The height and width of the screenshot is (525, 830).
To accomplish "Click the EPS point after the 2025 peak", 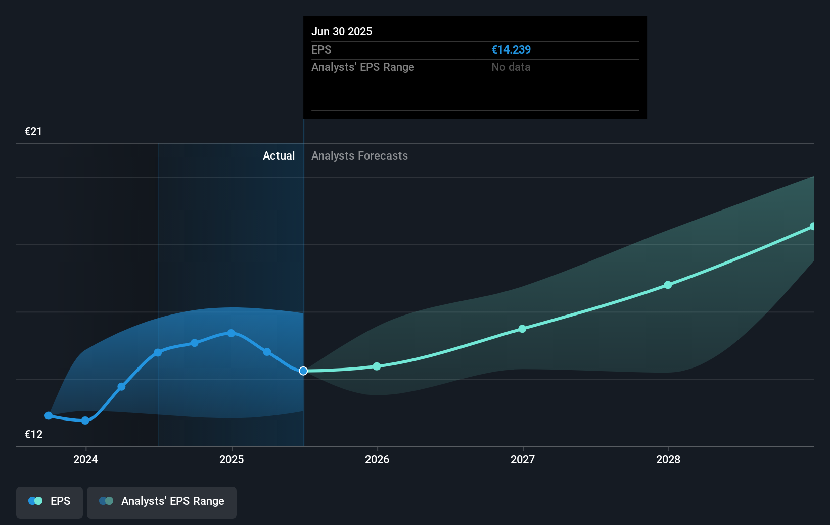I will (x=267, y=352).
